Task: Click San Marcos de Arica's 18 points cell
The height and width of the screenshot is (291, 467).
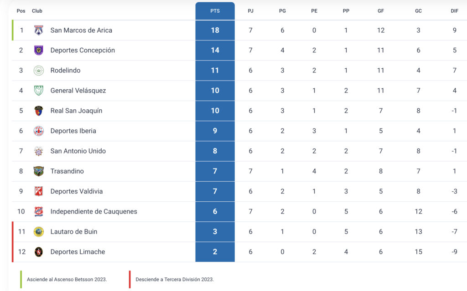Action: (215, 31)
